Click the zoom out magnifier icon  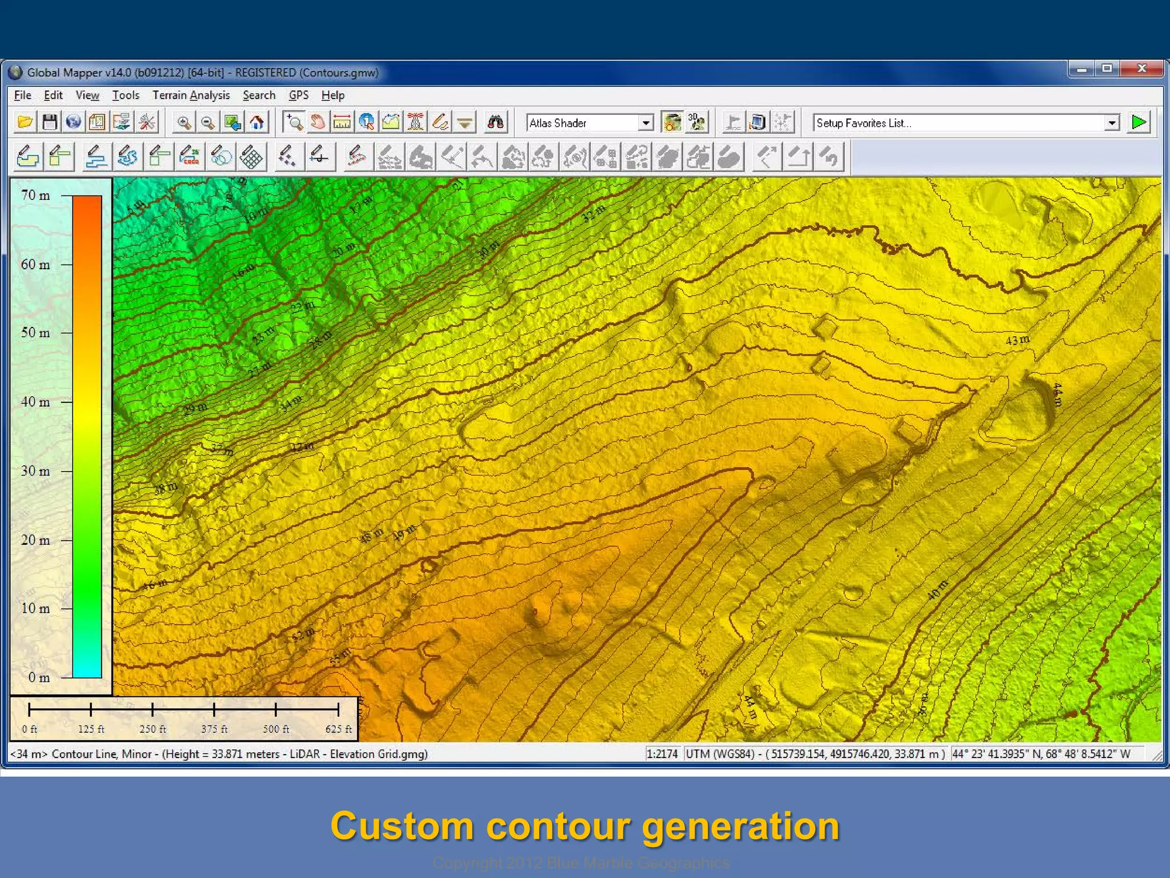click(208, 122)
